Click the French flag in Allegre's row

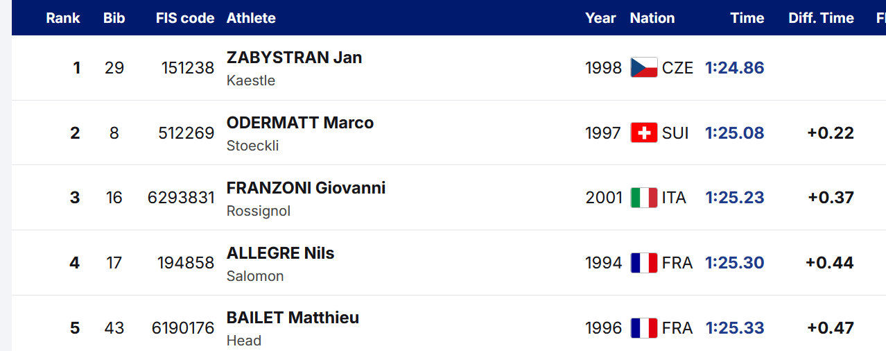(643, 263)
